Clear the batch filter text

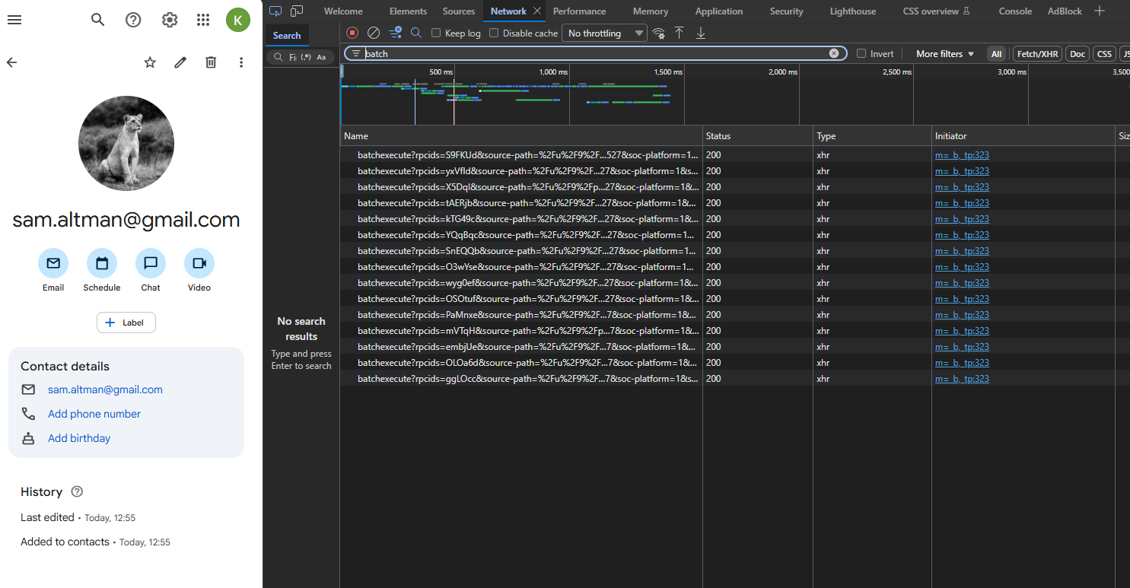click(x=834, y=53)
